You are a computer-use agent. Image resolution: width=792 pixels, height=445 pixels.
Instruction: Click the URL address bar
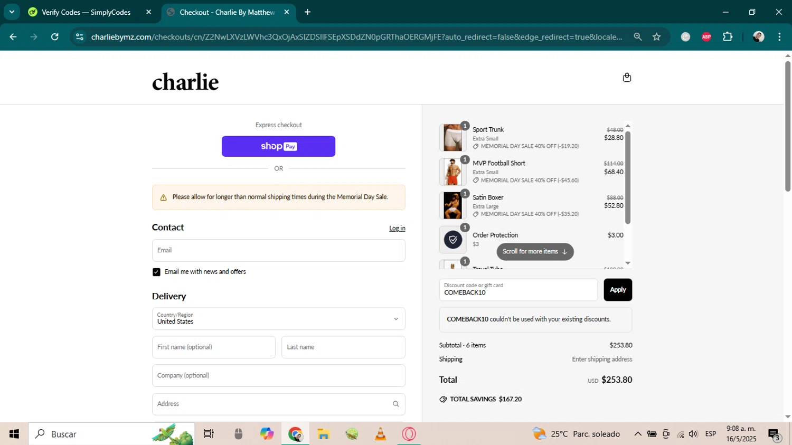click(x=356, y=37)
